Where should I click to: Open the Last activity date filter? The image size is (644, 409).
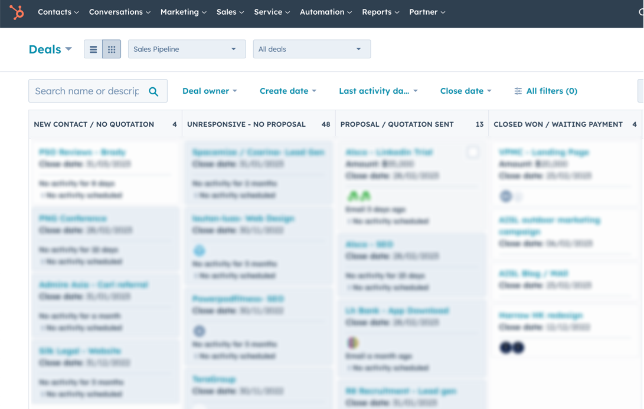[x=378, y=91]
